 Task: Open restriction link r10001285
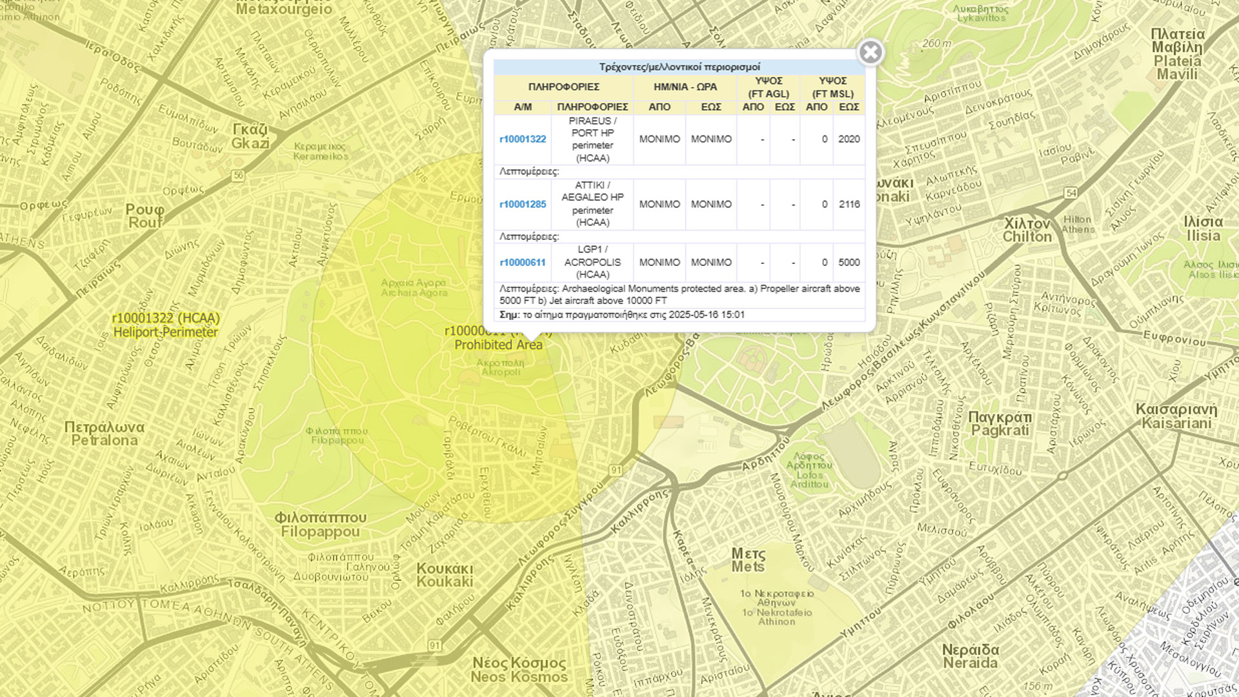pos(523,205)
